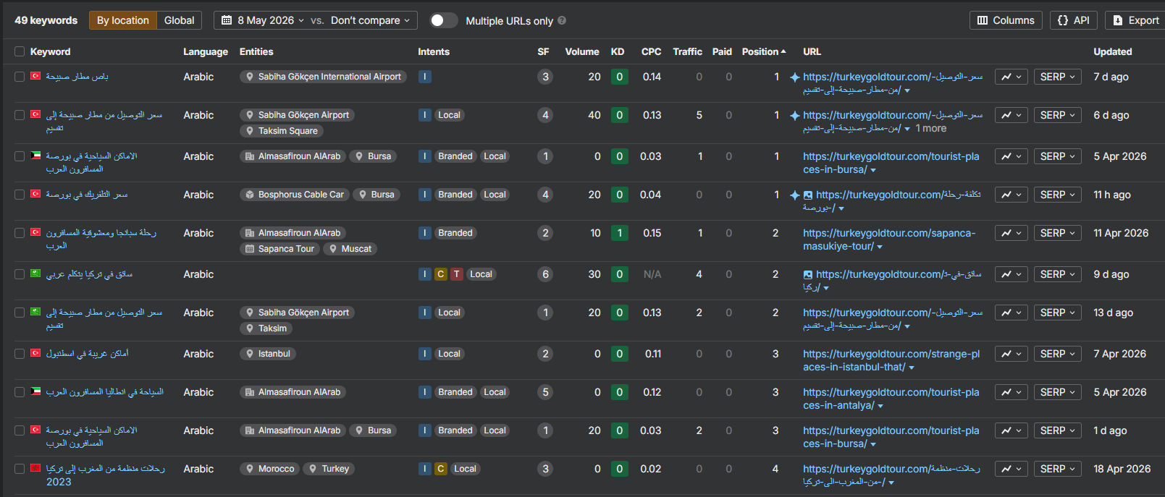Image resolution: width=1165 pixels, height=497 pixels.
Task: Open SERP dropdown for the 18 Apr 2026 row
Action: tap(1057, 469)
